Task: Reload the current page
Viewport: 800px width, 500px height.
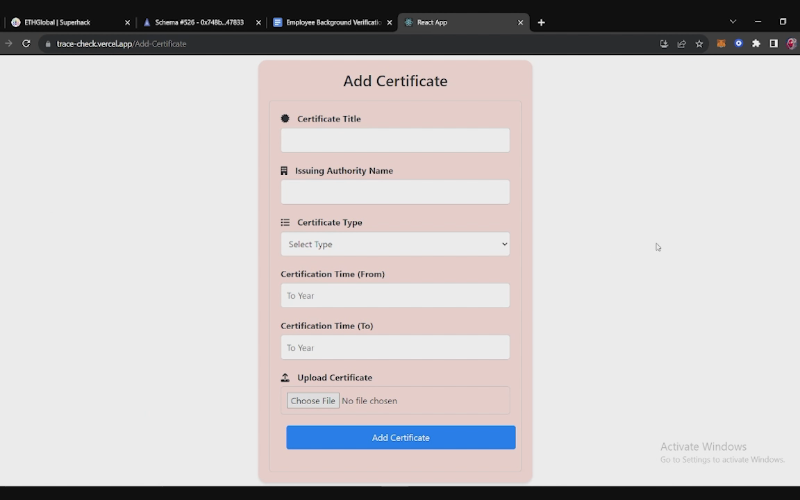Action: tap(26, 44)
